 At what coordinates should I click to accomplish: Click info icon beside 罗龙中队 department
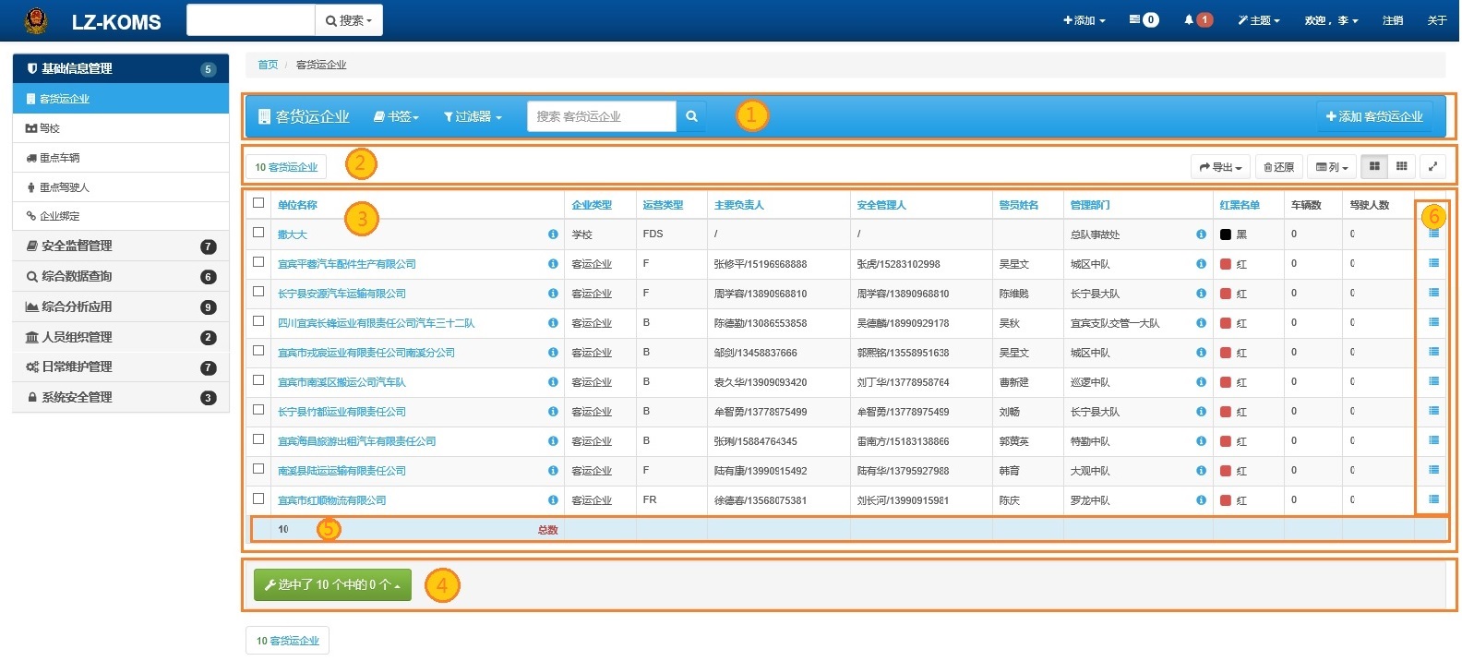[x=1201, y=500]
